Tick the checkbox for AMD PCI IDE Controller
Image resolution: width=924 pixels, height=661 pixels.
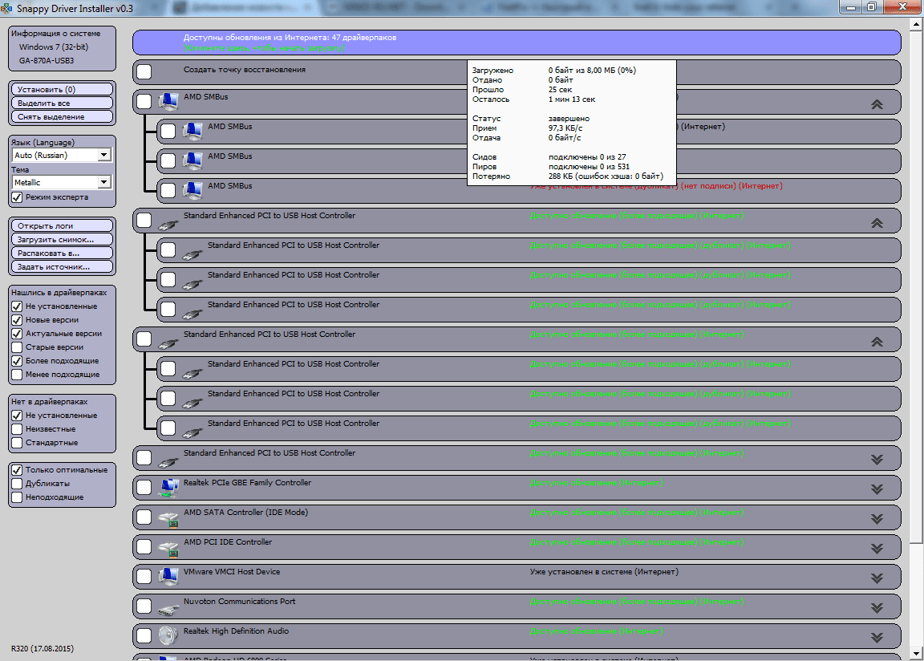(x=144, y=547)
